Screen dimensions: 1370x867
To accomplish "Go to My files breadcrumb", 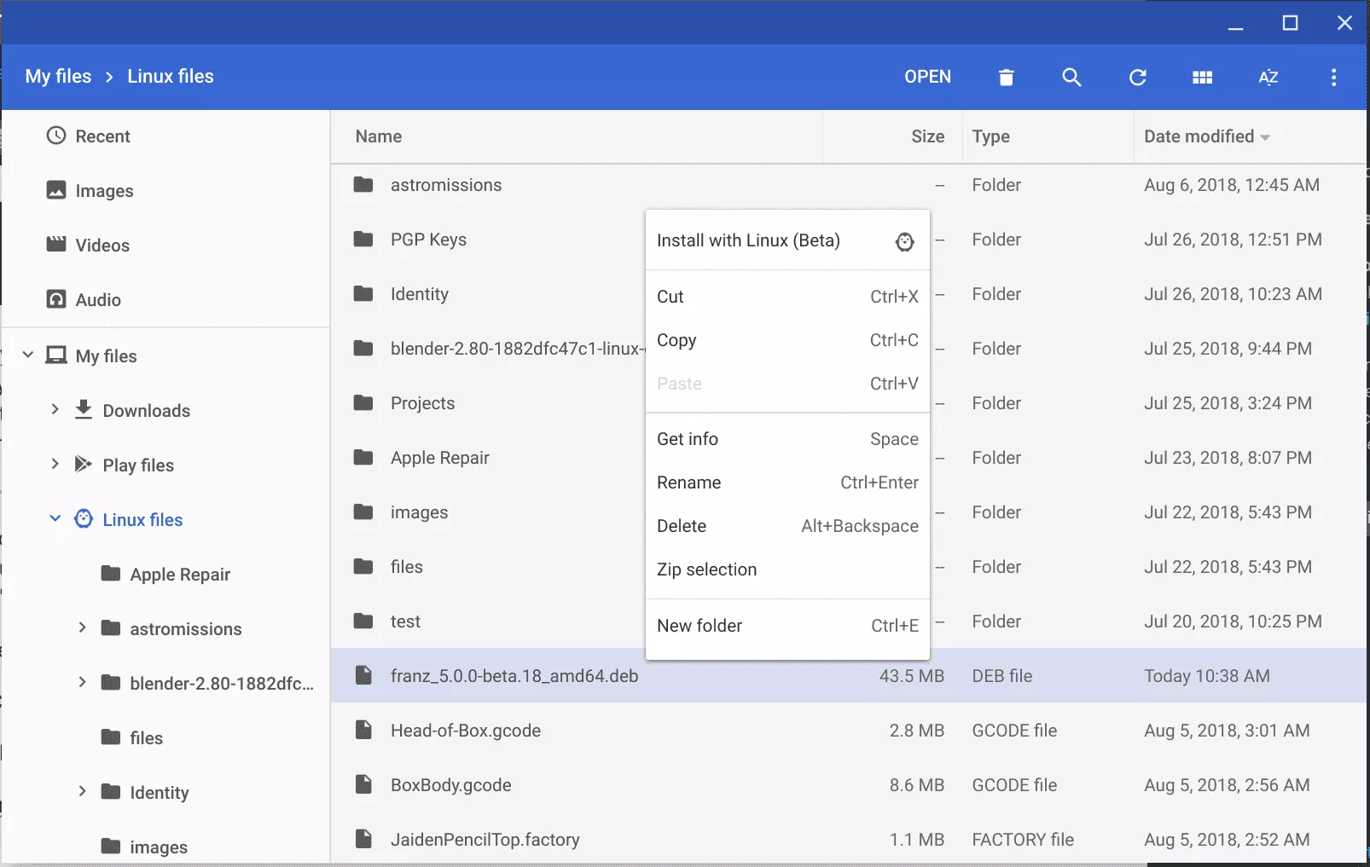I will tap(58, 77).
